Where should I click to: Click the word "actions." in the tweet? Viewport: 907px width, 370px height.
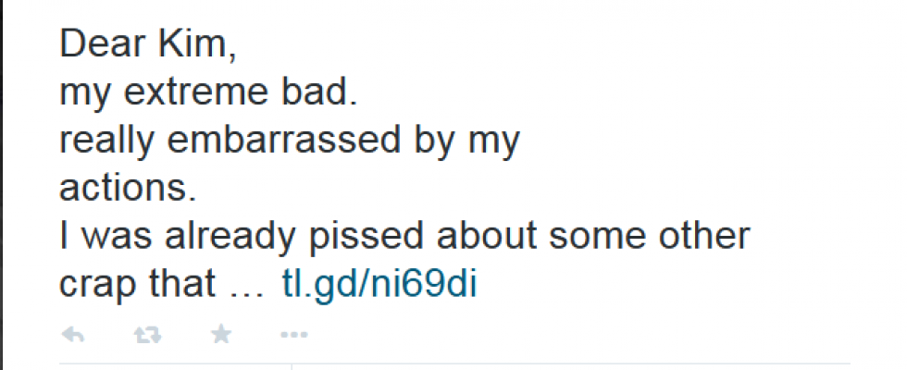coord(128,189)
